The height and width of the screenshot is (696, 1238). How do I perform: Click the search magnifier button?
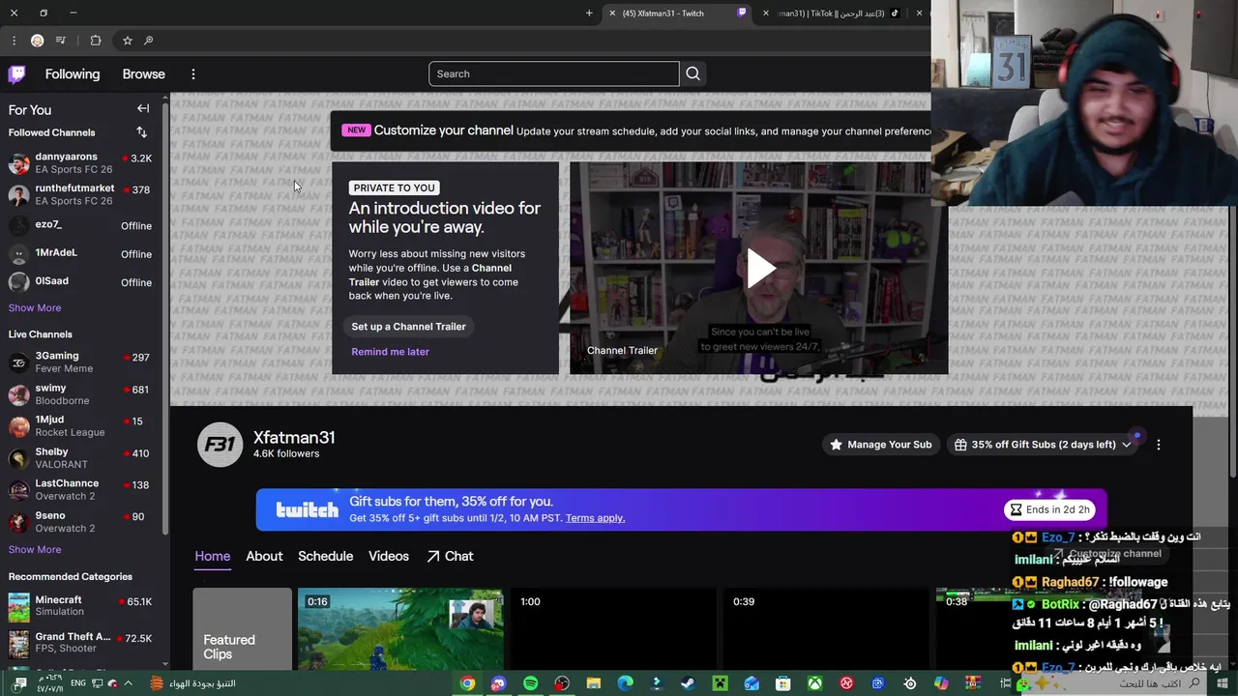pyautogui.click(x=693, y=73)
